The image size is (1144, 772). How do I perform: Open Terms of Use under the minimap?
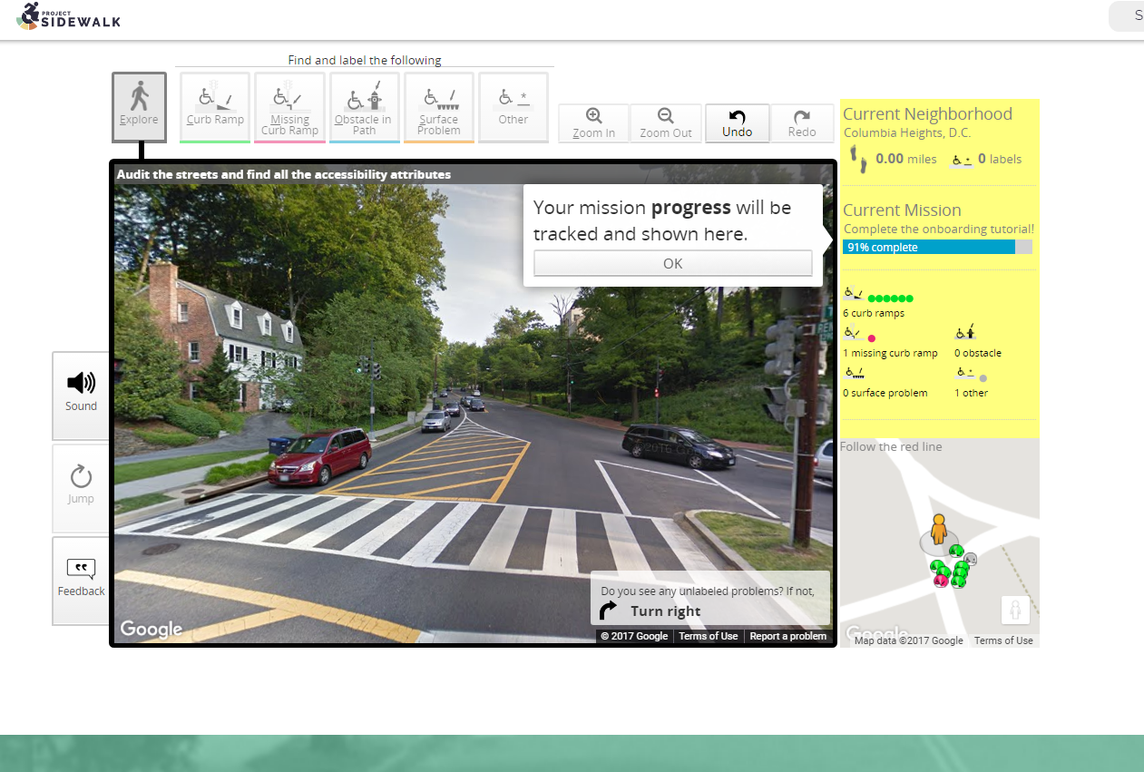coord(1003,640)
